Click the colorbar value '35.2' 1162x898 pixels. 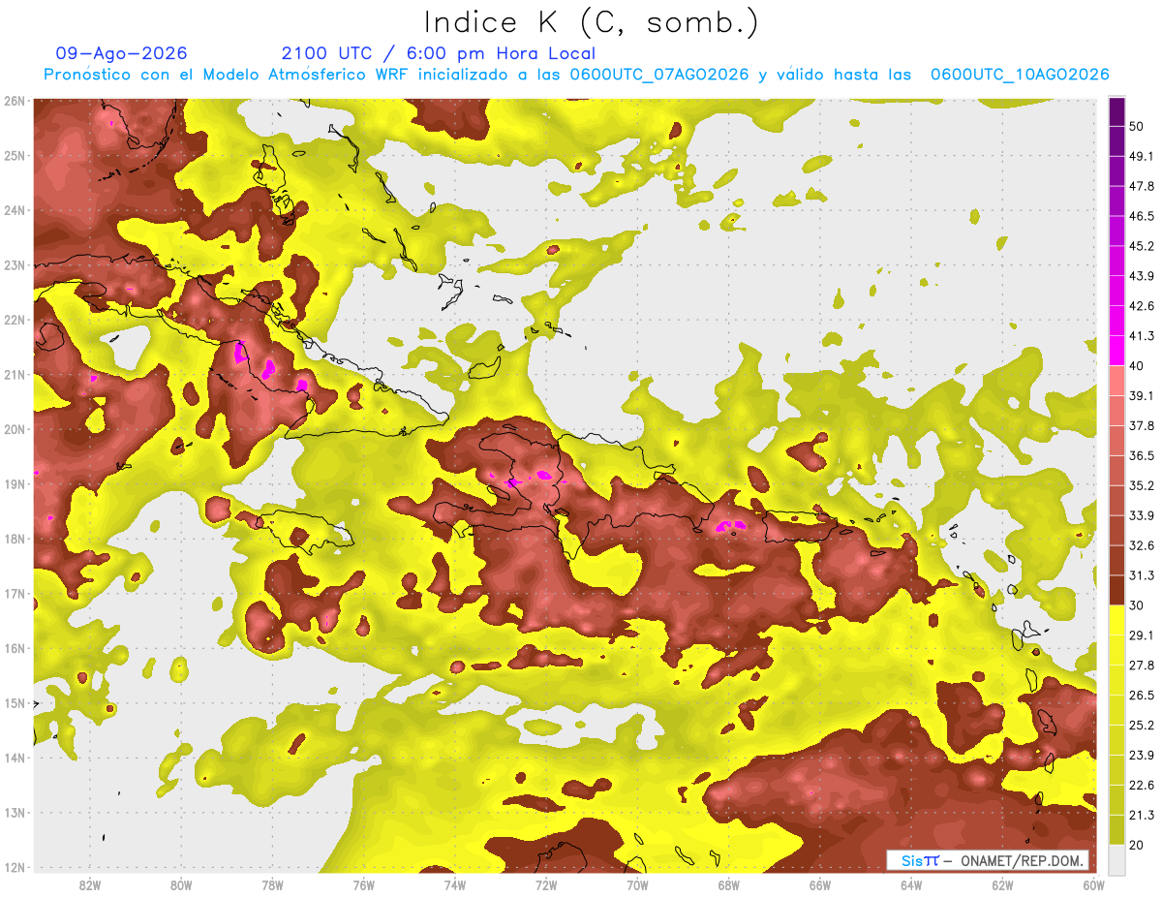pyautogui.click(x=1142, y=485)
